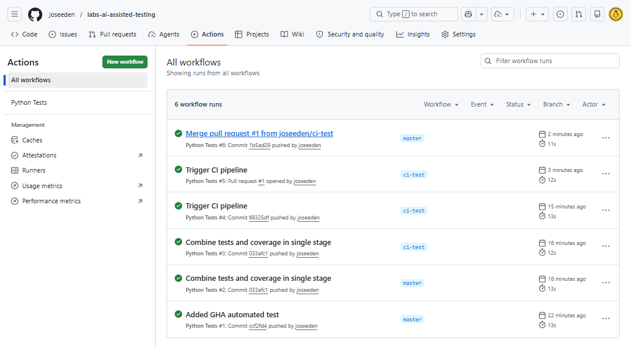Image resolution: width=630 pixels, height=348 pixels.
Task: Open options menu for the Merge pull request run
Action: tap(606, 138)
